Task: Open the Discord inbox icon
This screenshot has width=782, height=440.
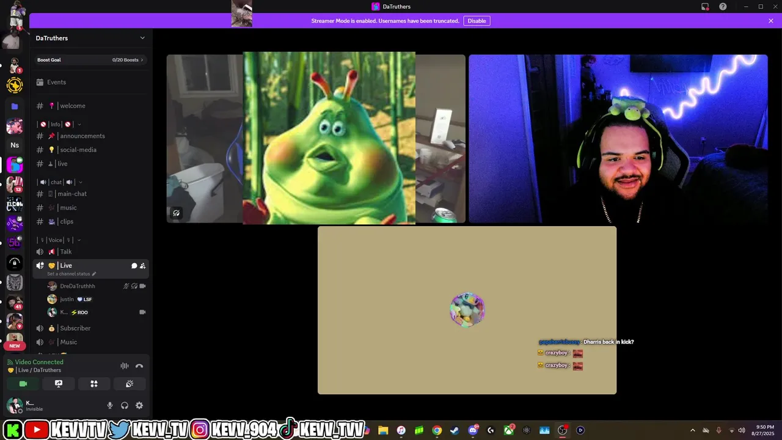Action: pyautogui.click(x=705, y=7)
